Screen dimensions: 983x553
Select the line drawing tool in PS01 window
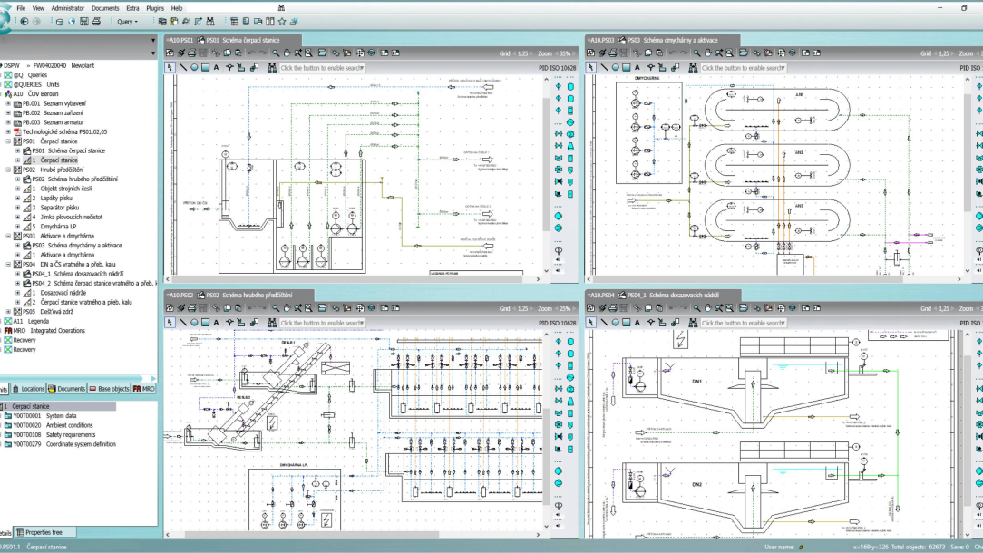pos(183,67)
